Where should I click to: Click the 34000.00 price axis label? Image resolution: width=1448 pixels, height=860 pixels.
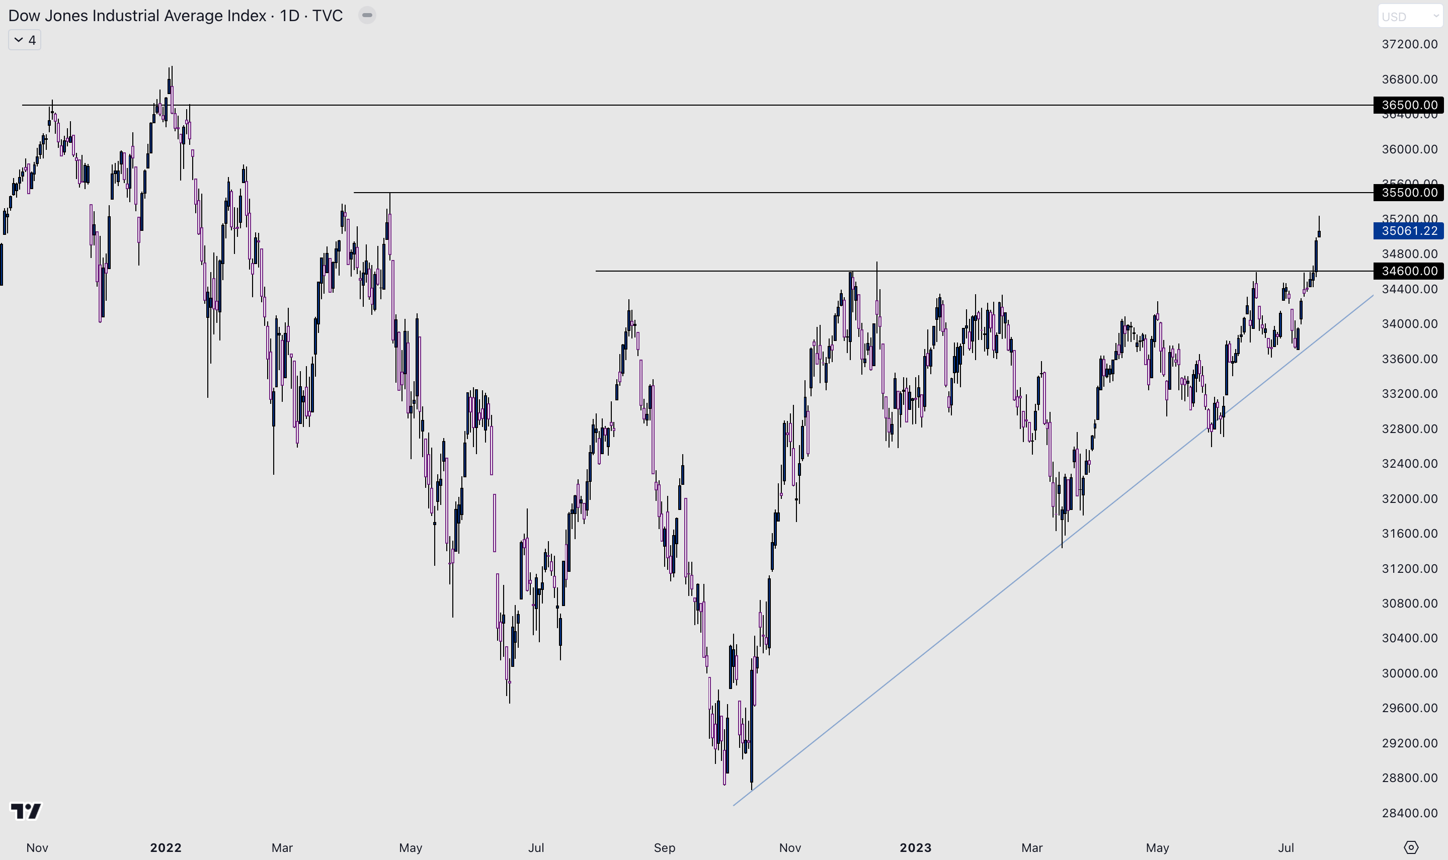tap(1410, 323)
